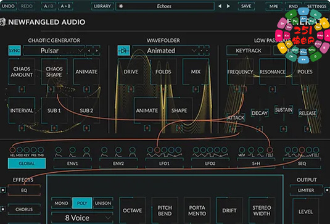Click the [+] mod button under INTERVAL

(x=22, y=128)
